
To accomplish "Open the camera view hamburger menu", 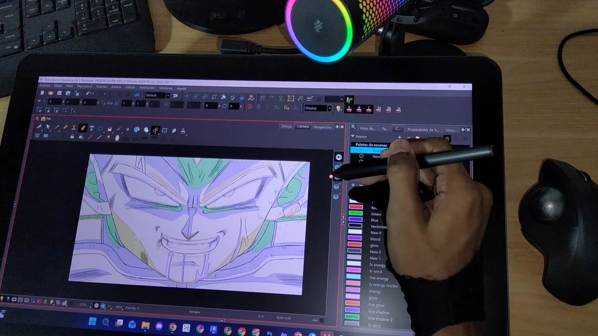I will (x=37, y=118).
